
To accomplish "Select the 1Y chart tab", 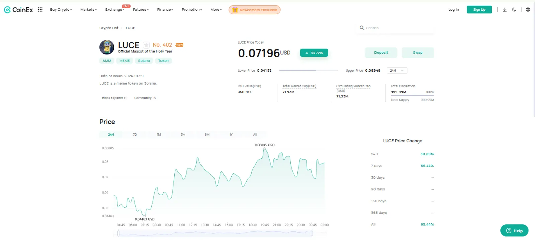I will pyautogui.click(x=231, y=135).
